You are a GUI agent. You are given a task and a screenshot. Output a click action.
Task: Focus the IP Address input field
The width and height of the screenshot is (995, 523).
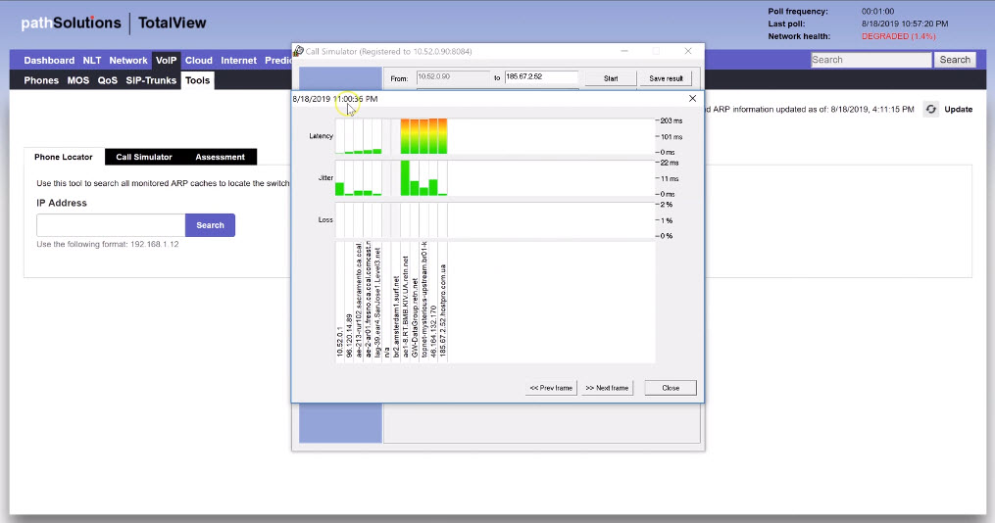(110, 225)
